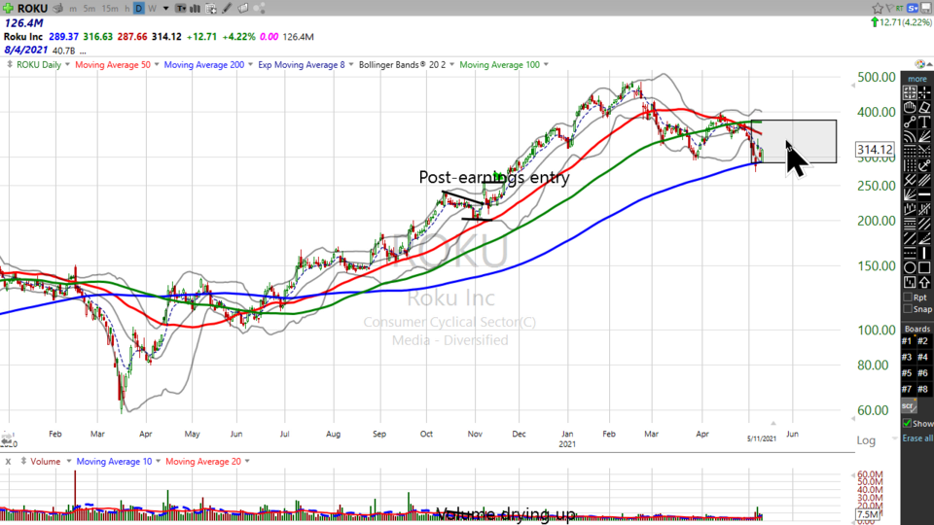Choose the circle shape drawing tool
934x525 pixels.
(909, 267)
